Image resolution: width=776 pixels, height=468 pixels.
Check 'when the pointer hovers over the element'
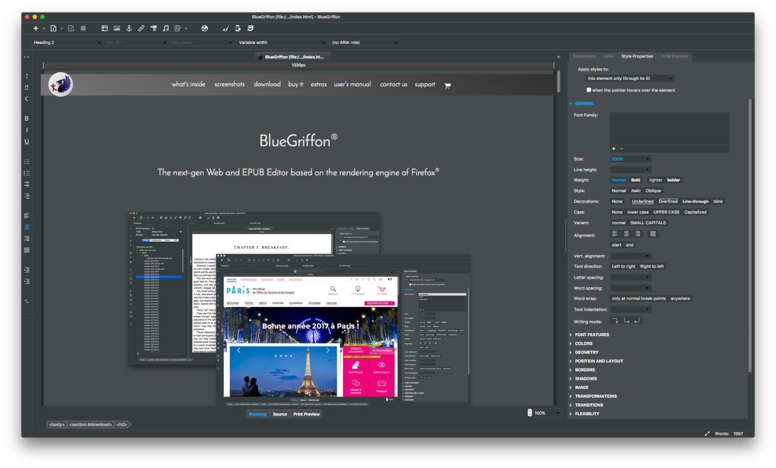pos(589,90)
